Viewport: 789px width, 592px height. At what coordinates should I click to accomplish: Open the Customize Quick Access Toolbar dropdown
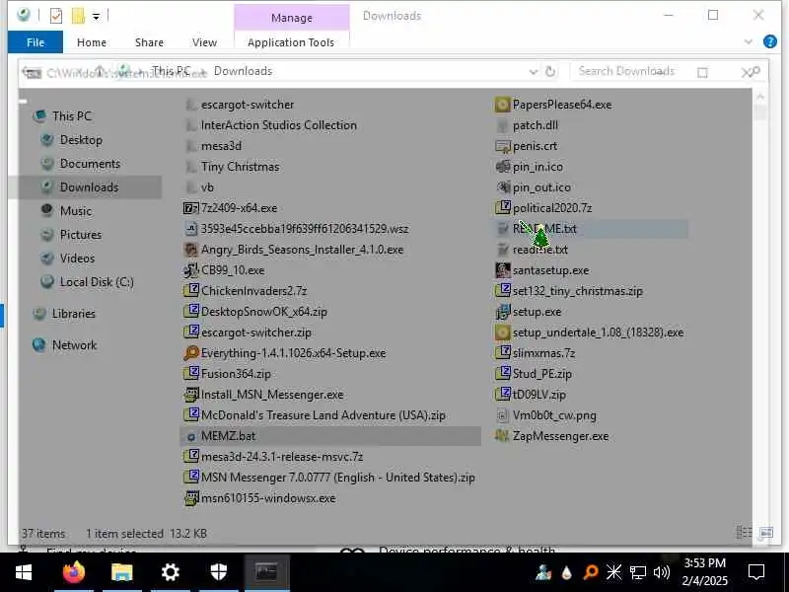coord(96,17)
